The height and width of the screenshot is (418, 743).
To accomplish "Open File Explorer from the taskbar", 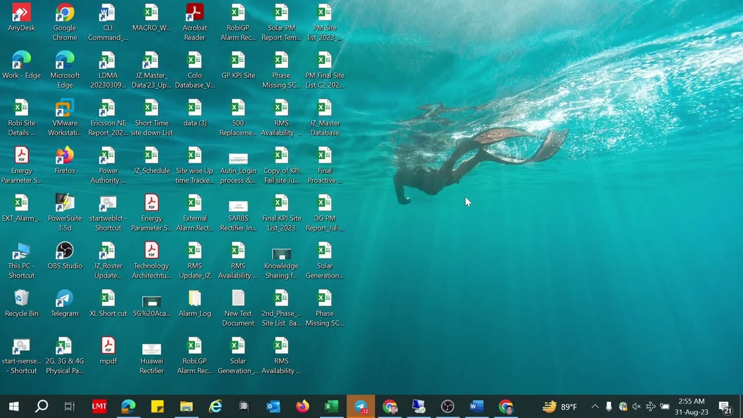I will 186,406.
